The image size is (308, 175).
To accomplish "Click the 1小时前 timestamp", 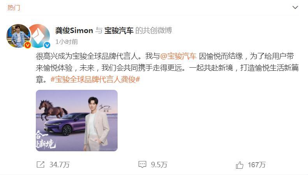I will [x=67, y=42].
